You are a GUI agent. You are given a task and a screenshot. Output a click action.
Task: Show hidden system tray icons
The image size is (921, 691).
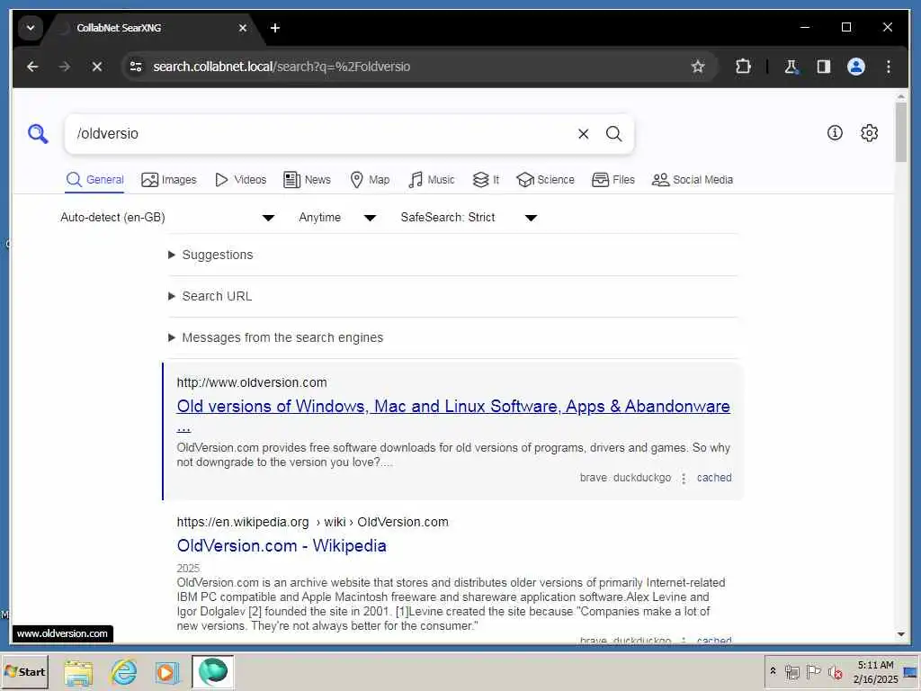pos(773,671)
